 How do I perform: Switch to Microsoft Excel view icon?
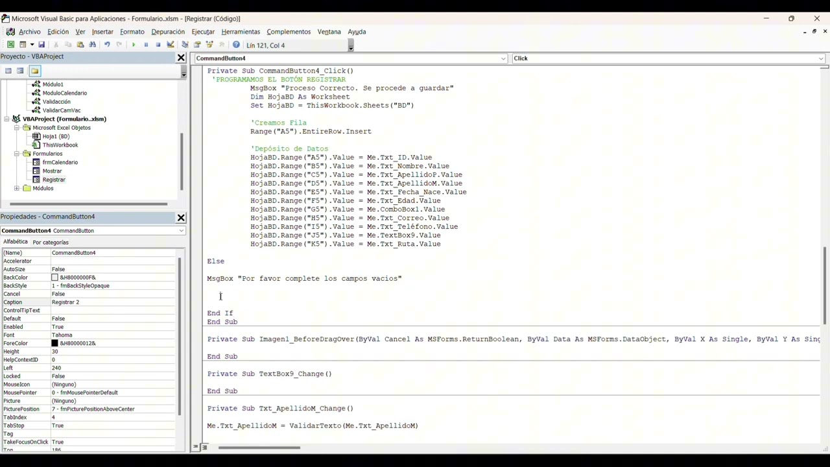(x=10, y=45)
